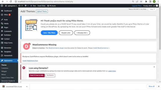Open the Import Demo Data submenu item
This screenshot has height=90, width=161.
pos(7,78)
